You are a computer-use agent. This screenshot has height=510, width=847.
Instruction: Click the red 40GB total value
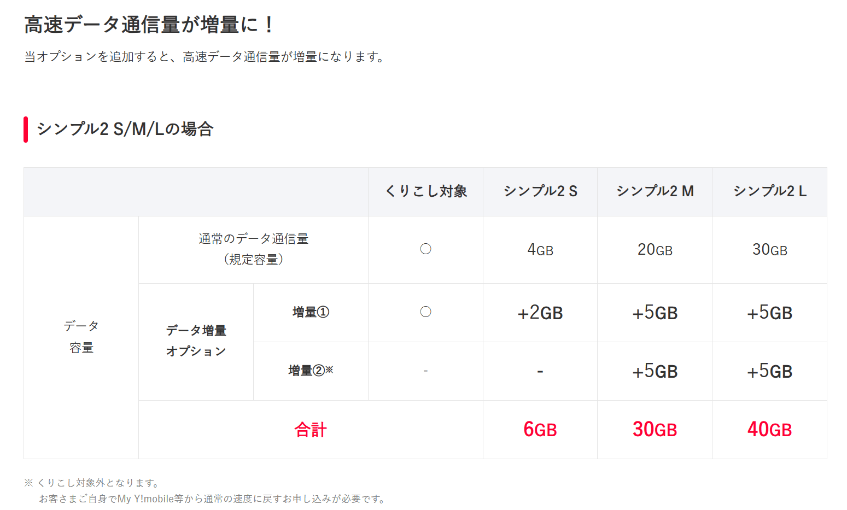pos(770,430)
